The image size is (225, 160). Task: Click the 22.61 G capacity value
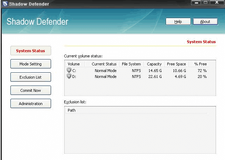[155, 77]
